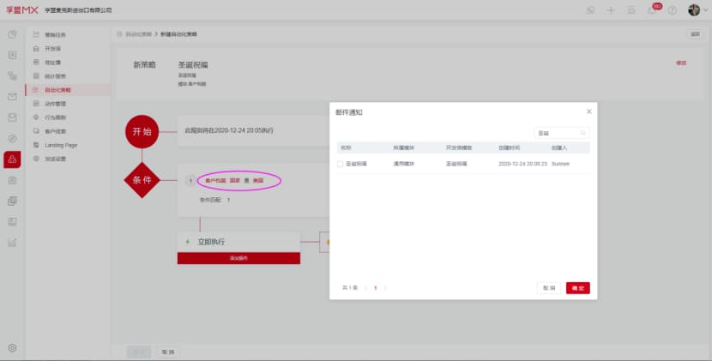Select Landing Page in the side menu
The image size is (712, 361).
(61, 145)
